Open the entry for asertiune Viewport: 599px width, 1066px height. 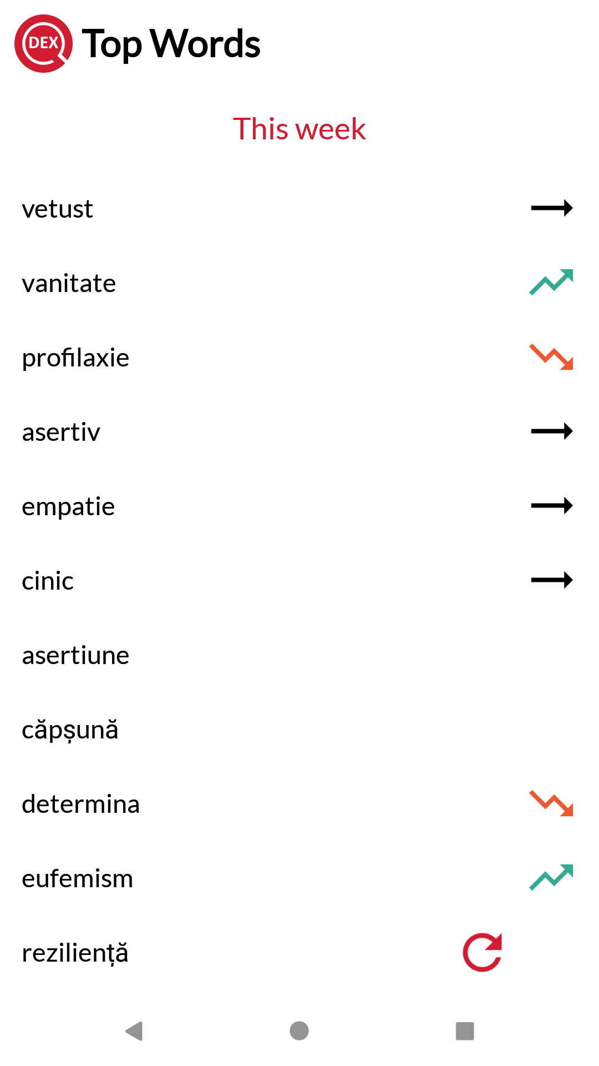pos(75,656)
